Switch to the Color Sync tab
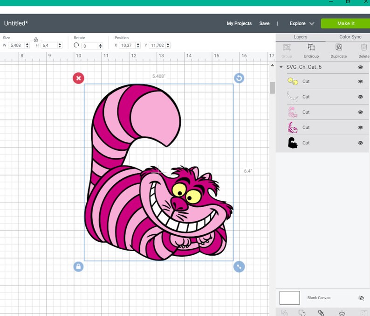The image size is (370, 316). [350, 37]
